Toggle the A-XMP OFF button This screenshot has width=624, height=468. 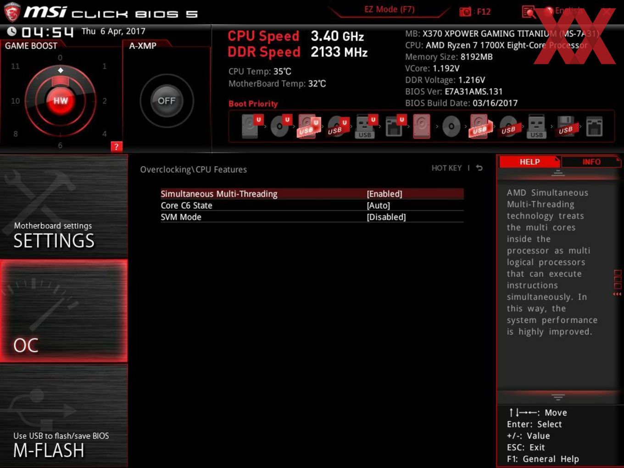click(x=167, y=100)
